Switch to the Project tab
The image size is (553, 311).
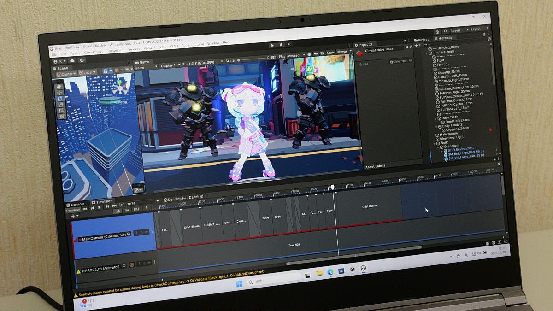[421, 40]
